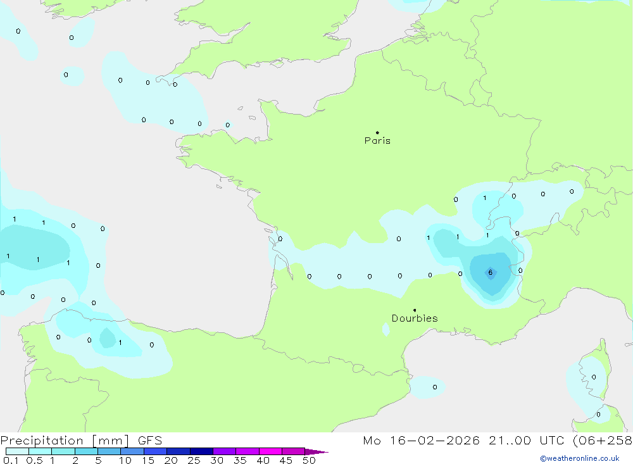This screenshot has width=633, height=464.
Task: Click the legend arrow tip beyond 50 mm
Action: coord(316,451)
